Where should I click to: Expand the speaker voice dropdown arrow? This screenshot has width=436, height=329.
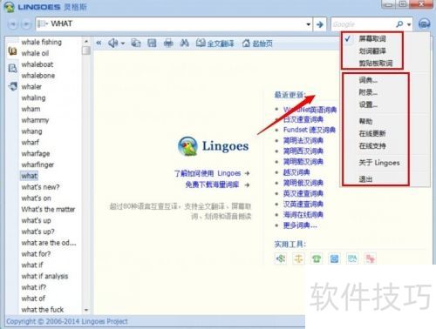(123, 44)
